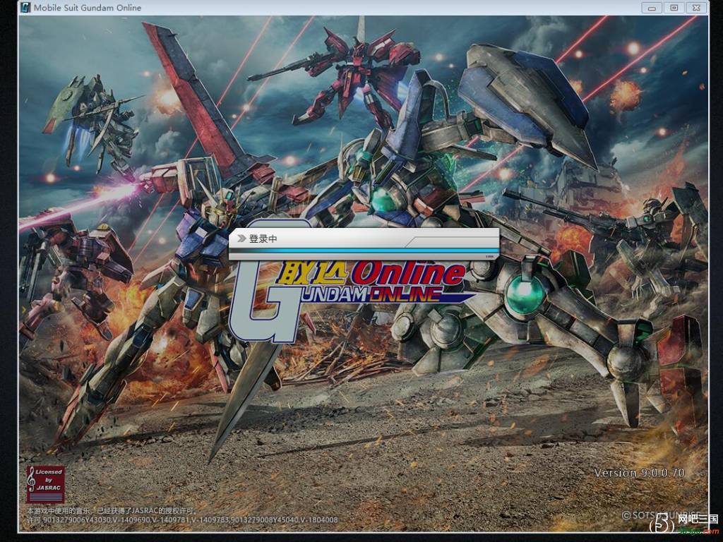Click the JASRAC music authorization notice line
The height and width of the screenshot is (542, 723).
pos(112,511)
